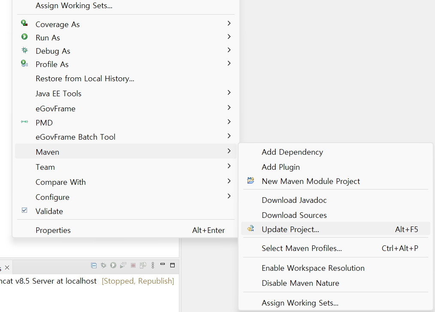Viewport: 435px width, 312px height.
Task: Choose Select Maven Profiles menu entry
Action: tap(302, 248)
